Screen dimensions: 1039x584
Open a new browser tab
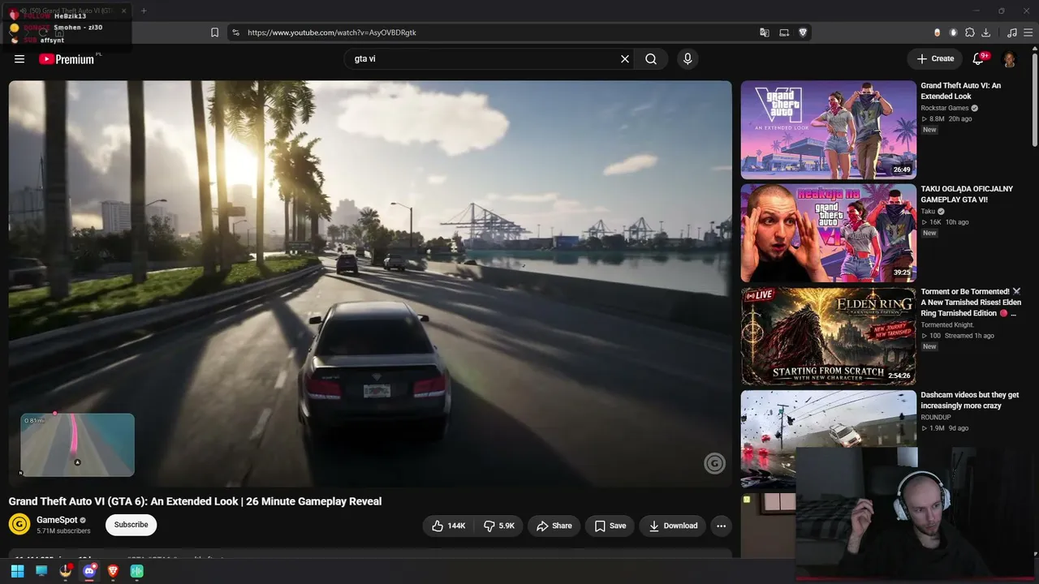(x=144, y=11)
